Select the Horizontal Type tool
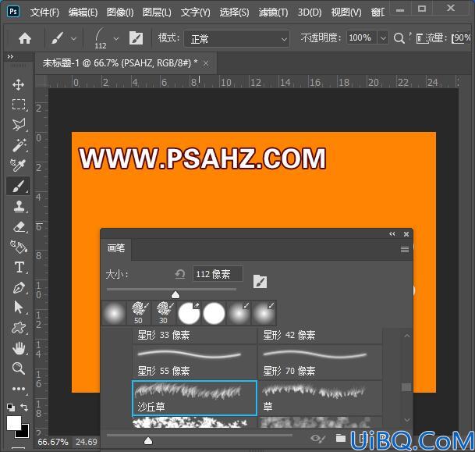 pos(19,268)
